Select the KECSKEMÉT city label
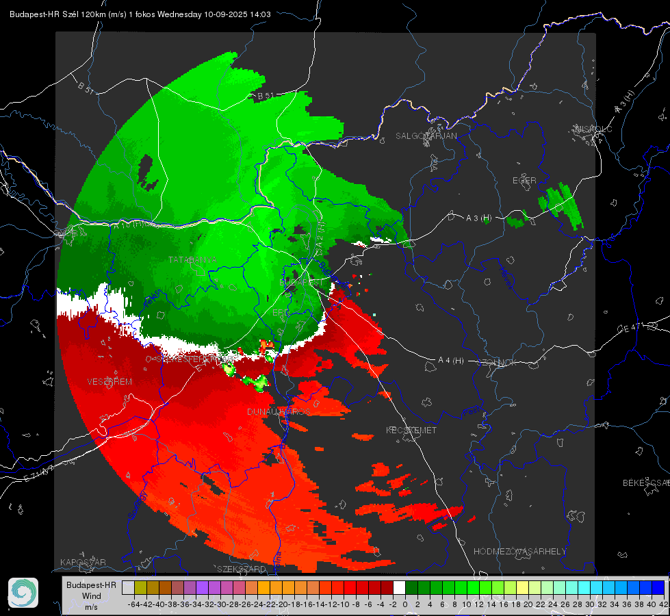 [411, 430]
